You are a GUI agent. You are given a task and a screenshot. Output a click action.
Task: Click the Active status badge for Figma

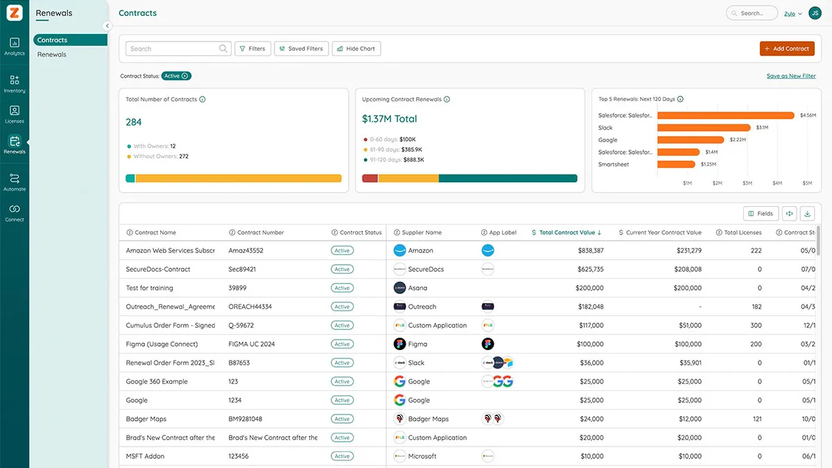pyautogui.click(x=342, y=344)
